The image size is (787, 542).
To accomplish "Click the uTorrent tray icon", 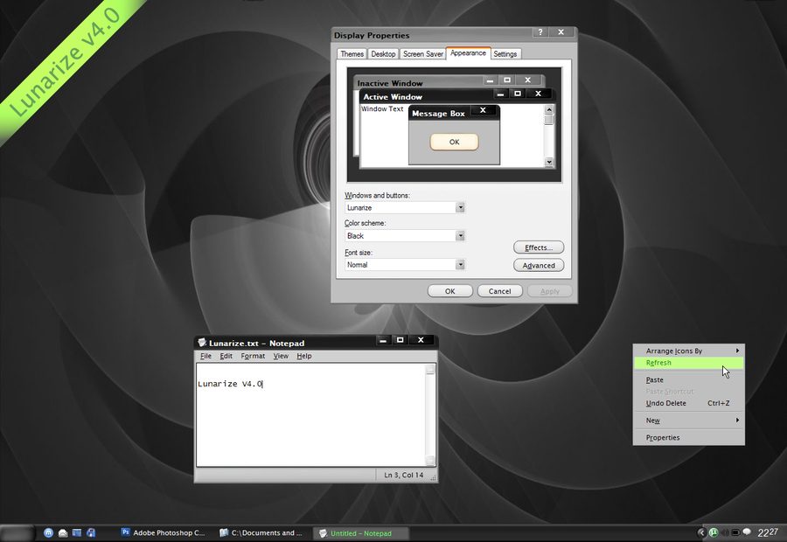I will click(714, 532).
